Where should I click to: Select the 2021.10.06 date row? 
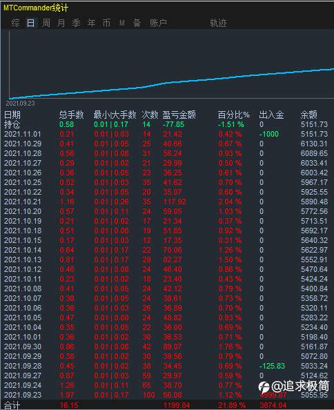[23, 309]
